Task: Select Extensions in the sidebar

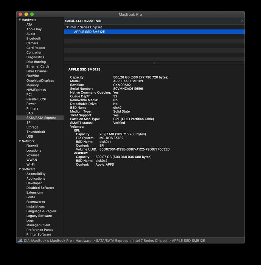Action: coord(34,193)
